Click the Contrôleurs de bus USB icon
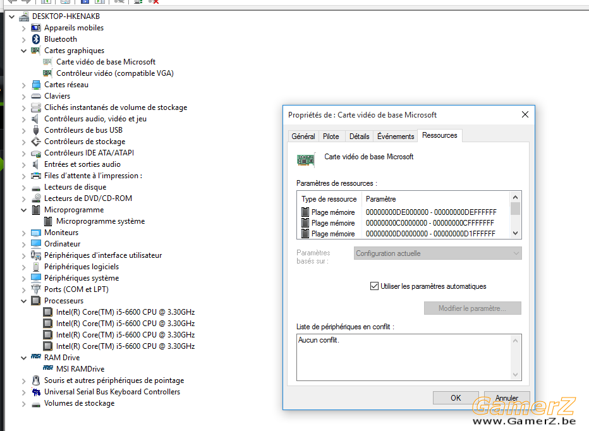Screen dimensions: 589x431 pos(36,130)
